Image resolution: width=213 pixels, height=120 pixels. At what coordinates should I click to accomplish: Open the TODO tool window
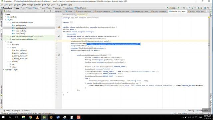click(x=7, y=111)
